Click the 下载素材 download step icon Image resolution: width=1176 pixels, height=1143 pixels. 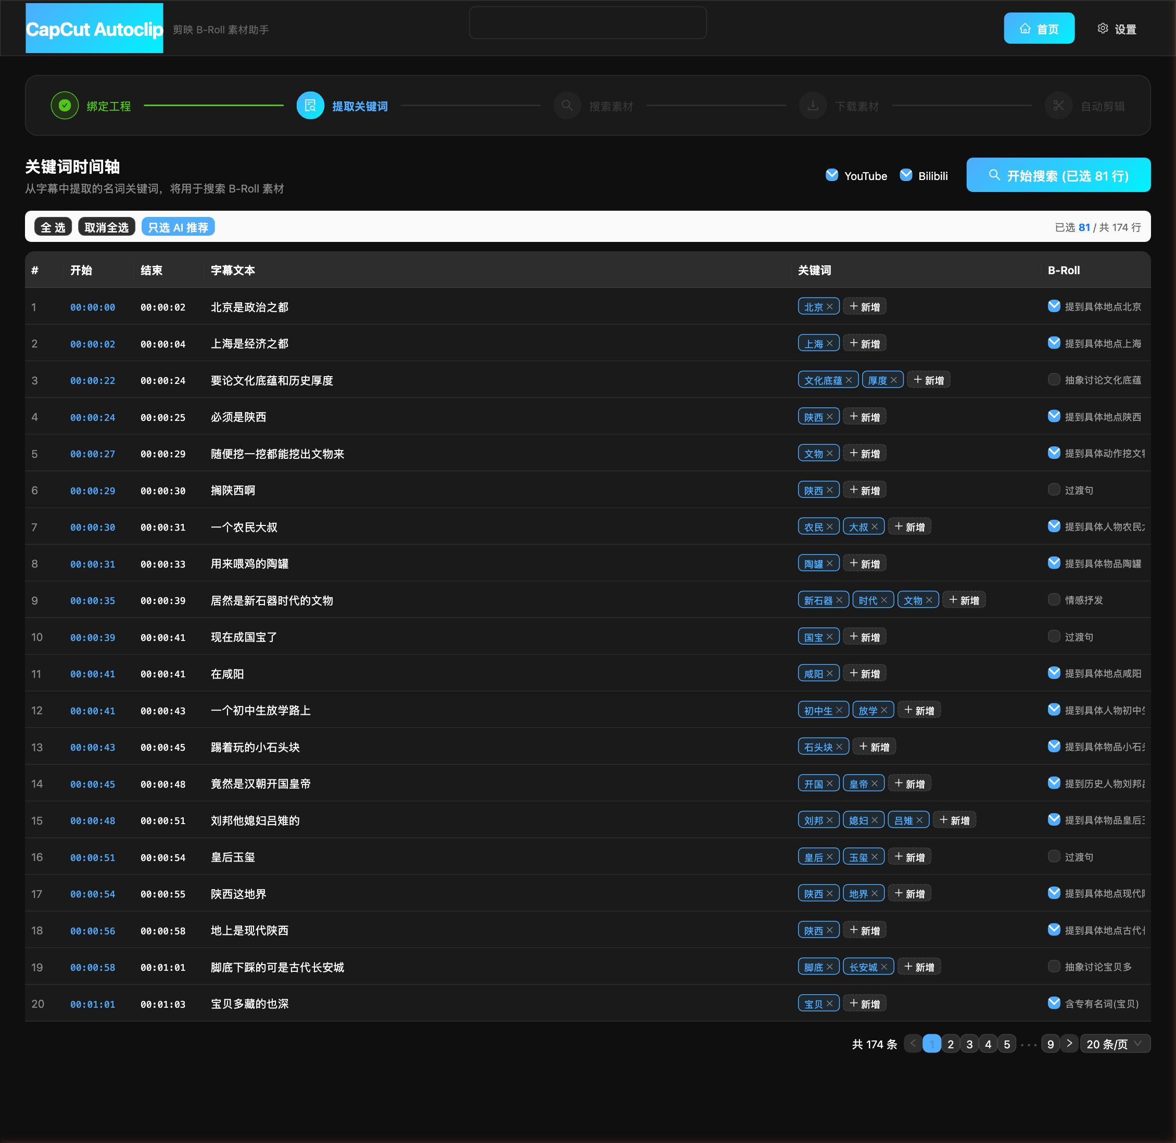pyautogui.click(x=812, y=106)
